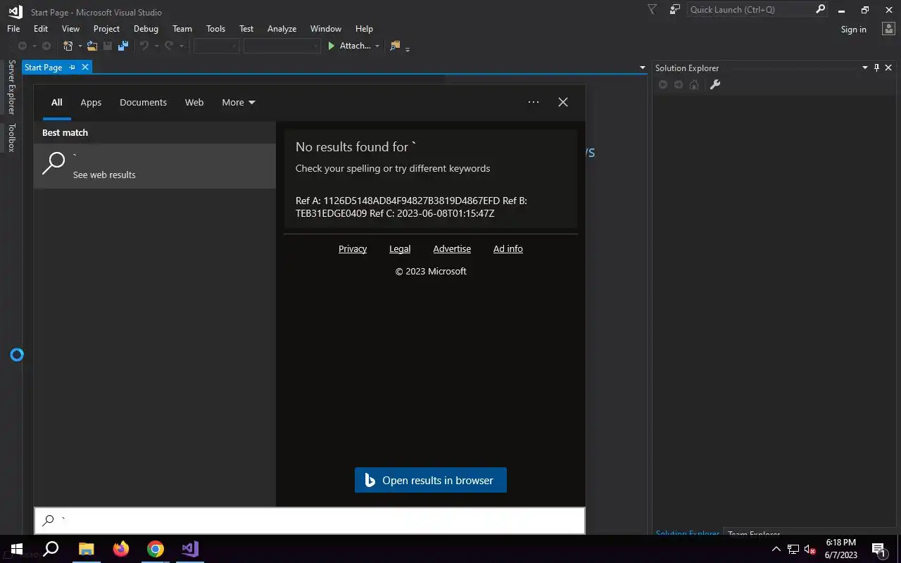Open the document tab list dropdown arrow
Screen dimensions: 901x563
(x=642, y=68)
